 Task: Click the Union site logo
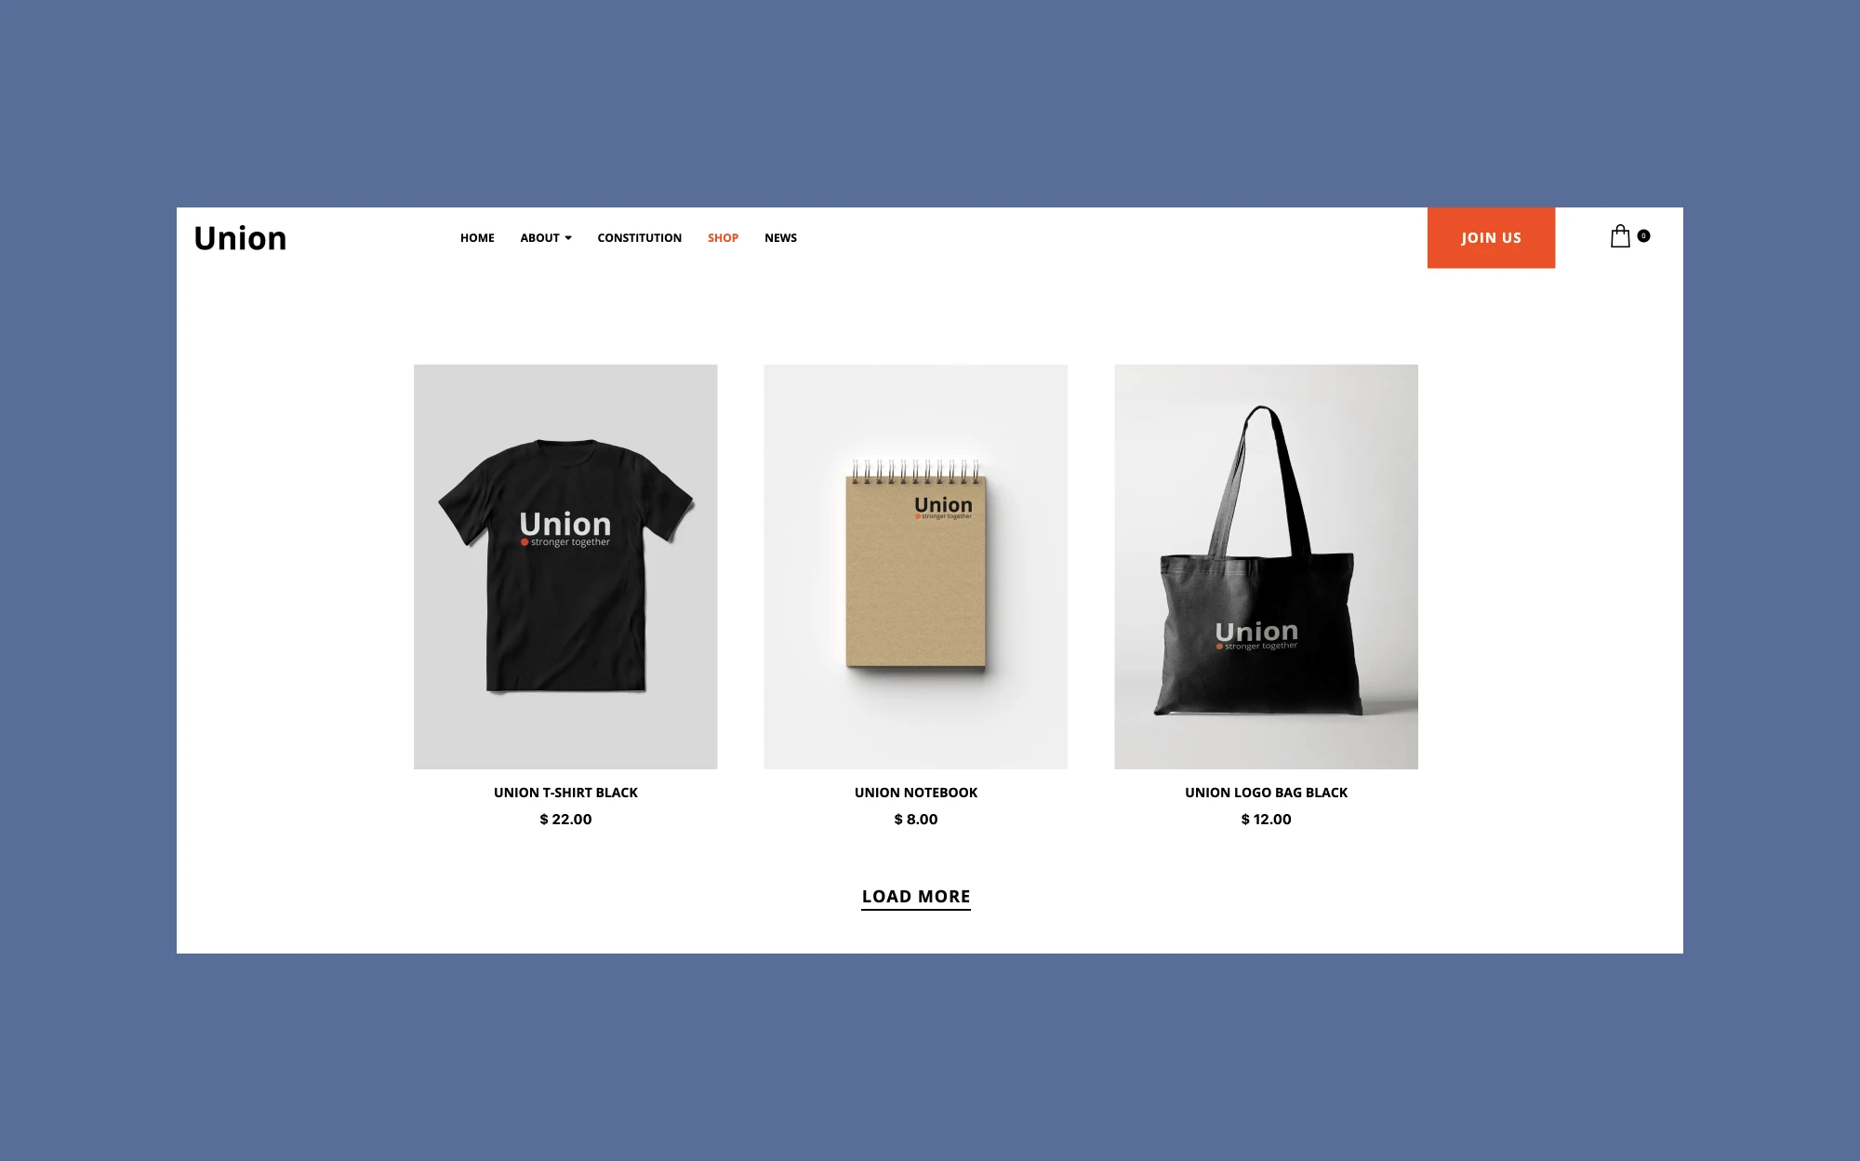tap(240, 238)
